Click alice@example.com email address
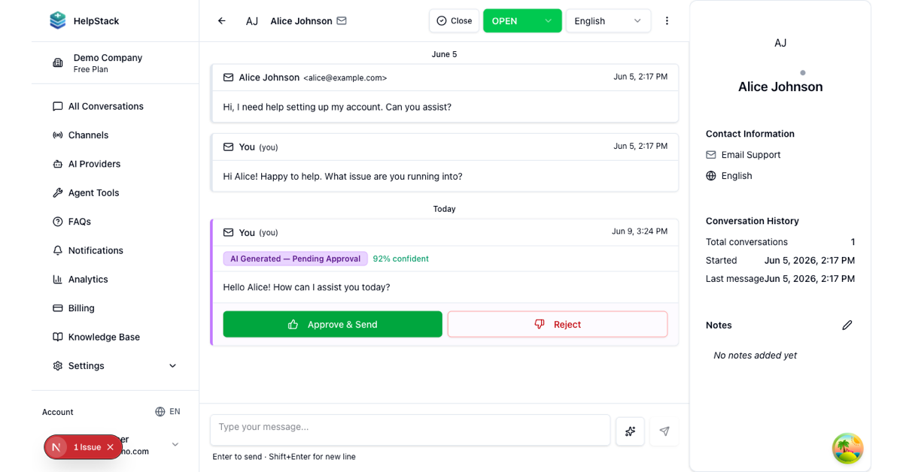903x472 pixels. tap(345, 77)
